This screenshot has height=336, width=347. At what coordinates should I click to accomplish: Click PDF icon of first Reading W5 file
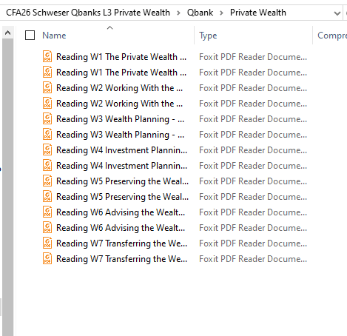click(x=47, y=181)
